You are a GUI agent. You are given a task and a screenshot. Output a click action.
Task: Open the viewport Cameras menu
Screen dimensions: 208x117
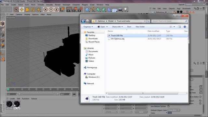point(19,14)
